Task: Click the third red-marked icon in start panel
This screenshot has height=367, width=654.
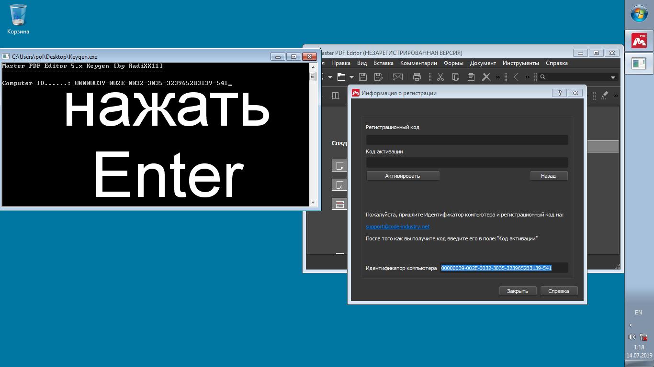Action: [x=339, y=204]
